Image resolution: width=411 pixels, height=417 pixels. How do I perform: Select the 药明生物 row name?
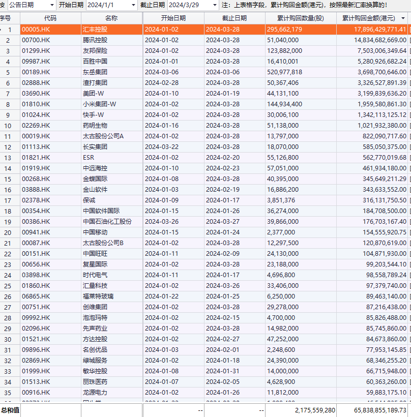point(111,126)
